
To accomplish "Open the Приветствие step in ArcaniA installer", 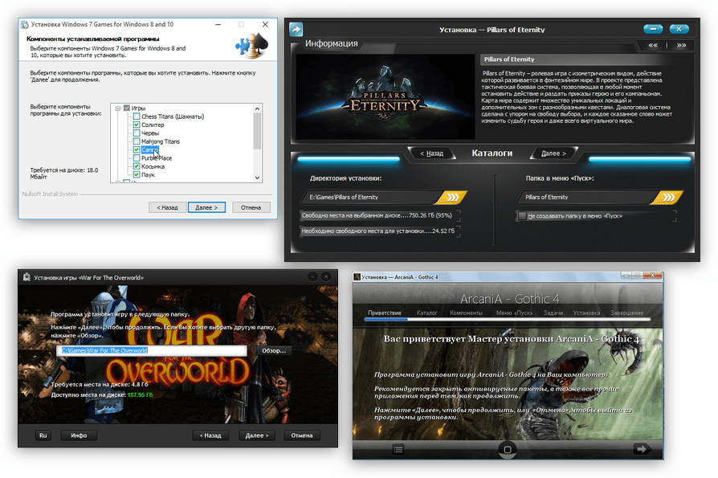I will (385, 313).
